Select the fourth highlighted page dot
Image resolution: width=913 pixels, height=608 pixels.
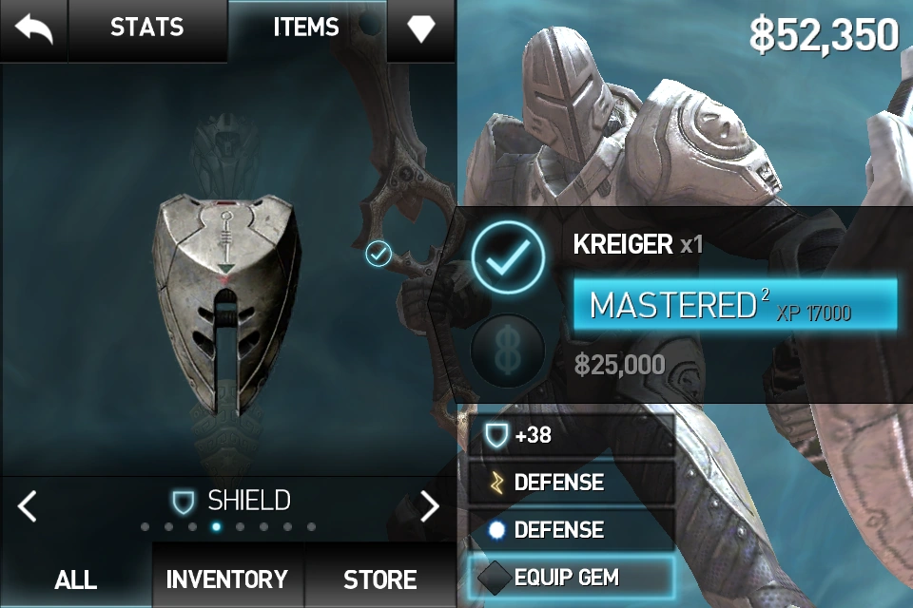(216, 526)
